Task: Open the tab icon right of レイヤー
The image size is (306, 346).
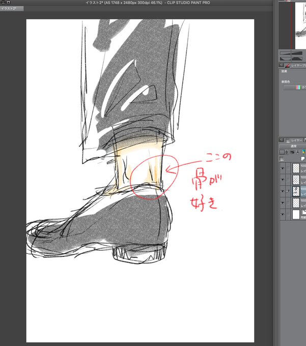Action: click(x=304, y=140)
